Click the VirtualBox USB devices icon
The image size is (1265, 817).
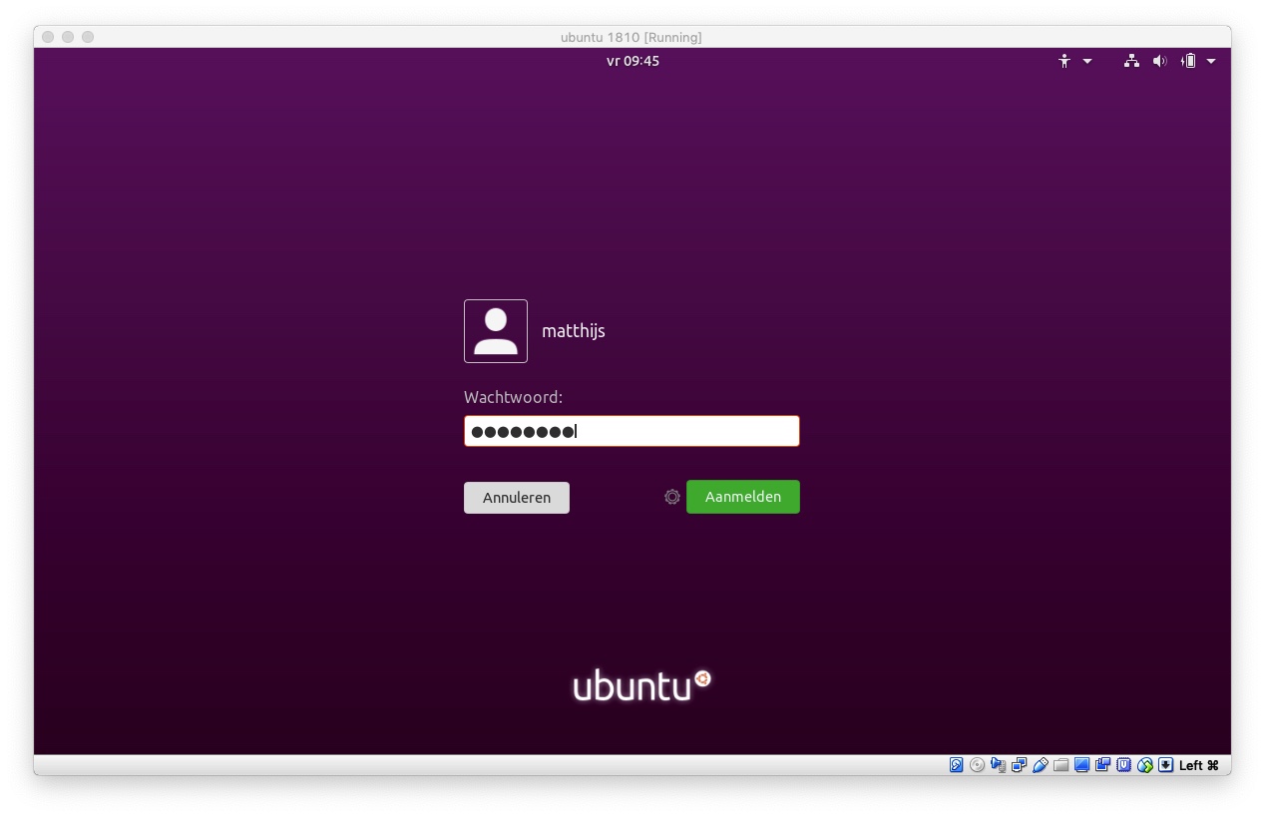click(1041, 765)
